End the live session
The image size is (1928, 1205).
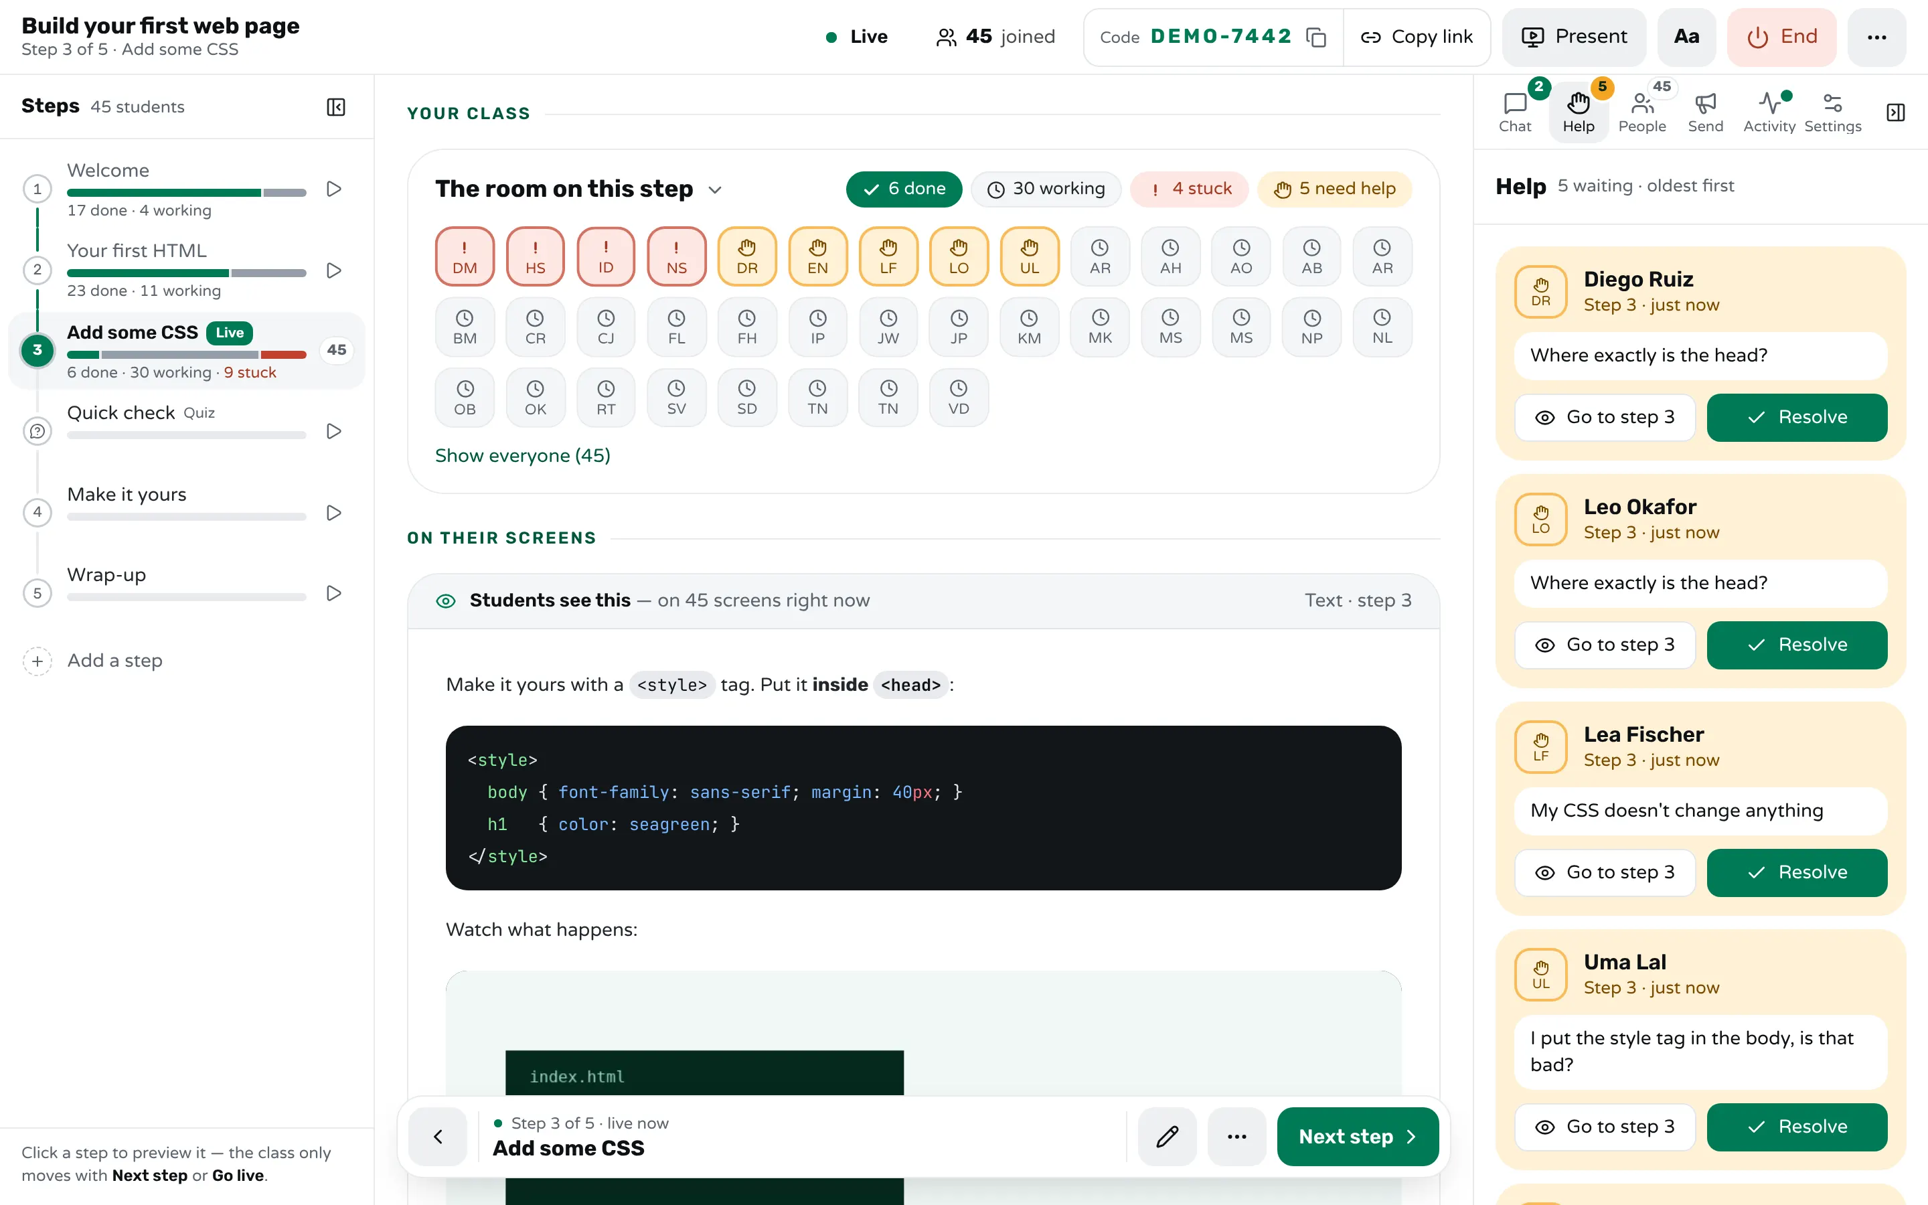[x=1781, y=37]
